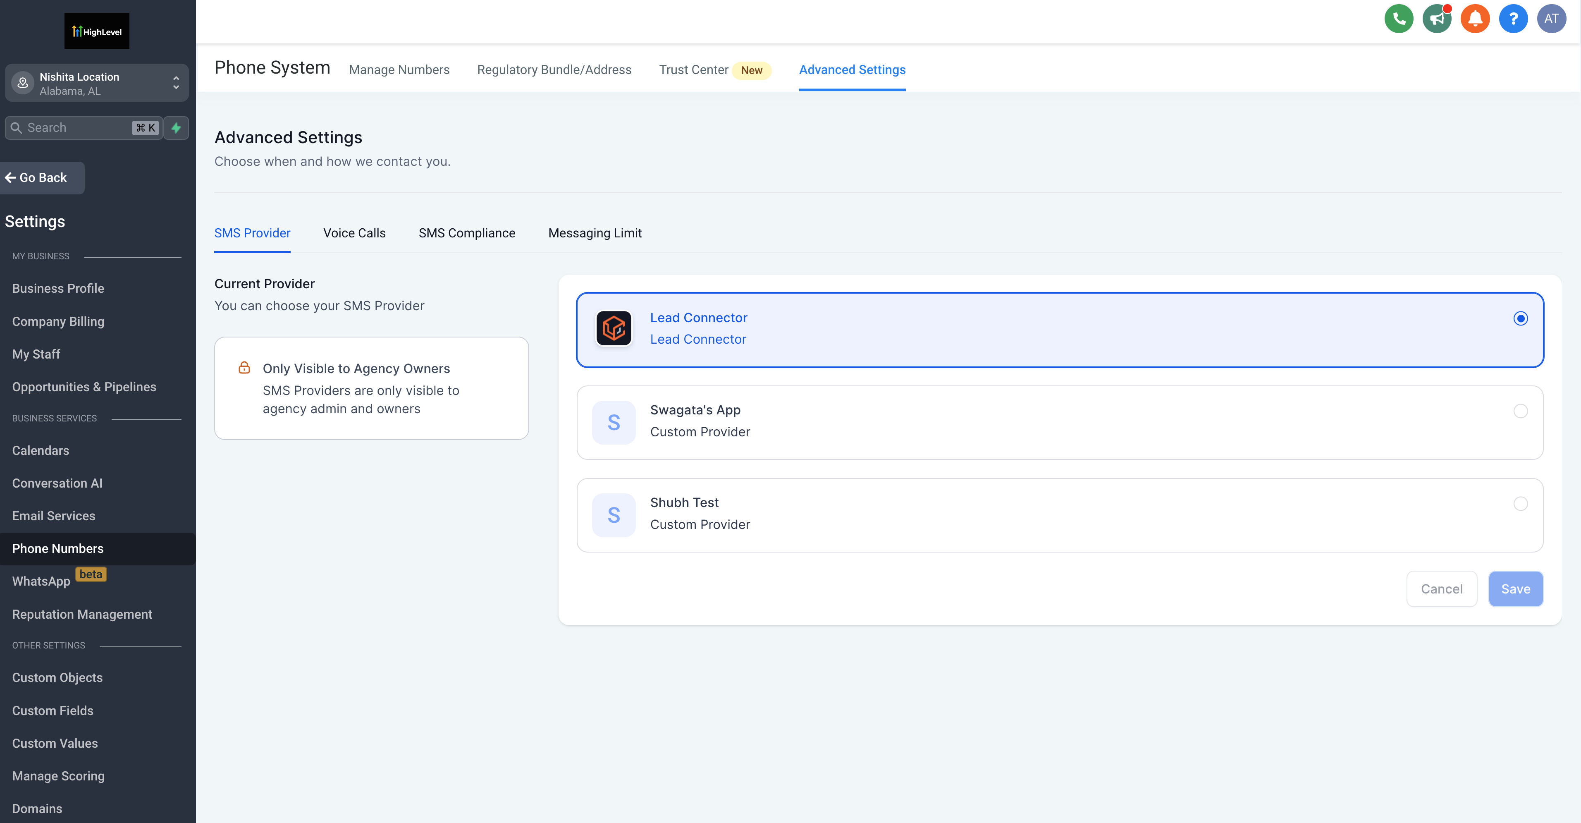Open Opportunities & Pipelines settings
This screenshot has width=1581, height=823.
click(x=84, y=387)
